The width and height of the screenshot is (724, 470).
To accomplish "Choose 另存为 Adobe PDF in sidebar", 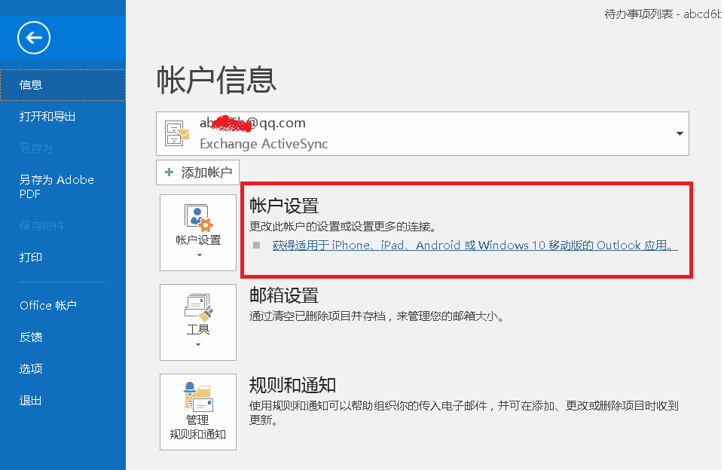I will pos(57,187).
